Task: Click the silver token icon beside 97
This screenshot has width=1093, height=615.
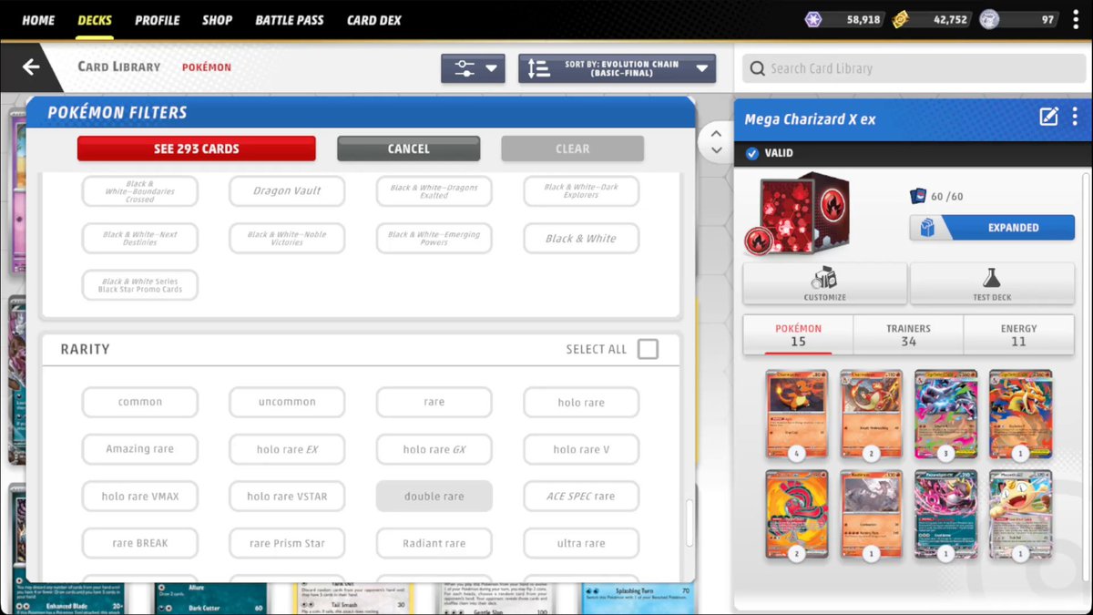Action: point(989,19)
